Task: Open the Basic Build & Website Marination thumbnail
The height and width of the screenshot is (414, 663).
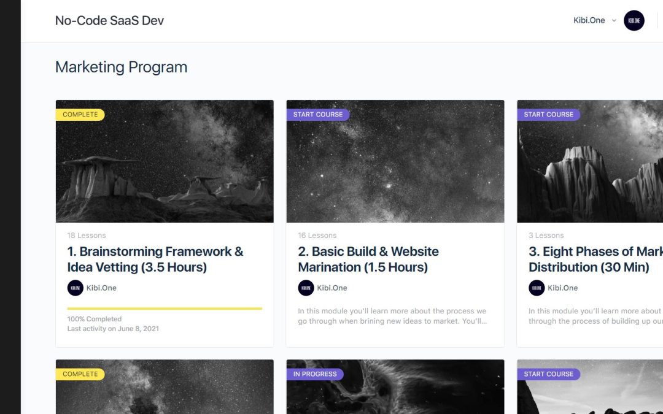Action: click(395, 161)
